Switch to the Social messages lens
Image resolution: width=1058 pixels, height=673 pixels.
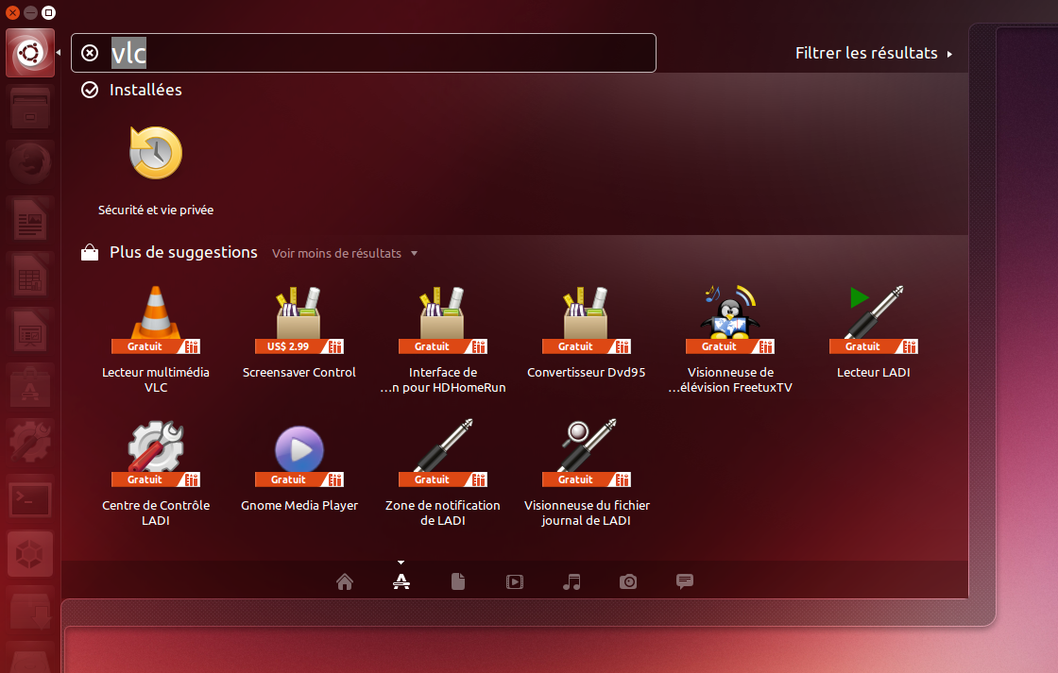tap(685, 581)
